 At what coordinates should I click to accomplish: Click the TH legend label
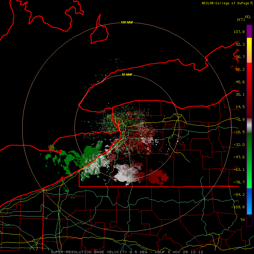242,220
